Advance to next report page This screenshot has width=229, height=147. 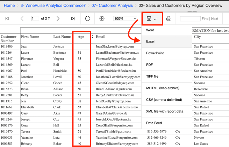(58, 18)
